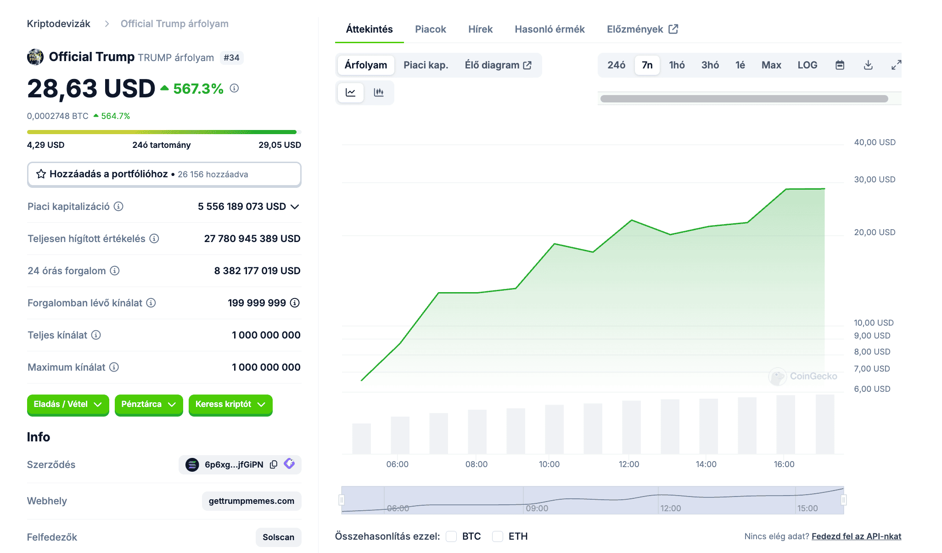
Task: Open the Pénztárca dropdown
Action: point(149,404)
